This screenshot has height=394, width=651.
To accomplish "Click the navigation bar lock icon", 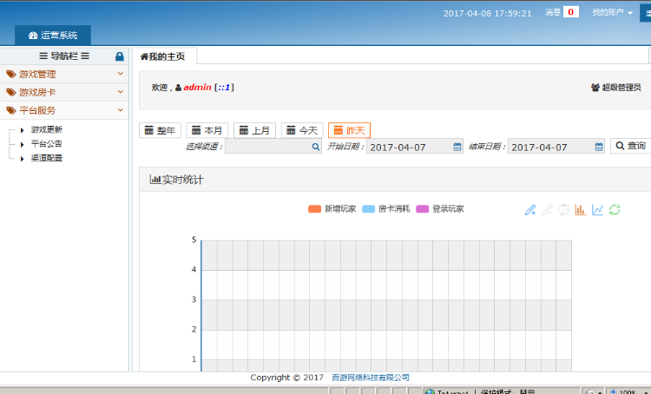I will (x=120, y=56).
